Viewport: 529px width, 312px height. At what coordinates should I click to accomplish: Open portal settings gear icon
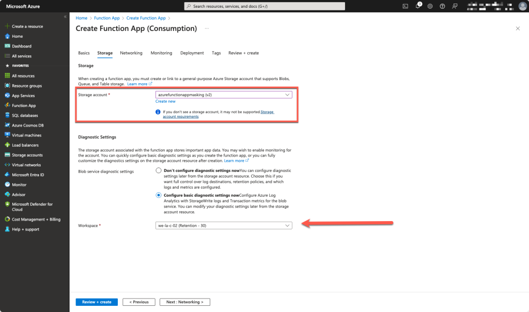(430, 6)
